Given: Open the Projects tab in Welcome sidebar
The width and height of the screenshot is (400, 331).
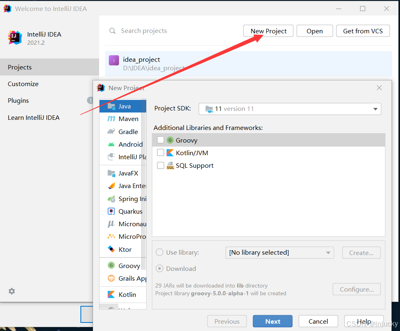Looking at the screenshot, I should click(x=50, y=67).
